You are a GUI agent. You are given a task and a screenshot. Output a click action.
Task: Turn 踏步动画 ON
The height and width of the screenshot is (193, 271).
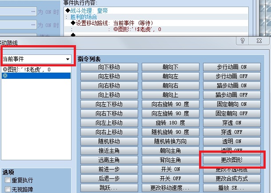(x=232, y=85)
